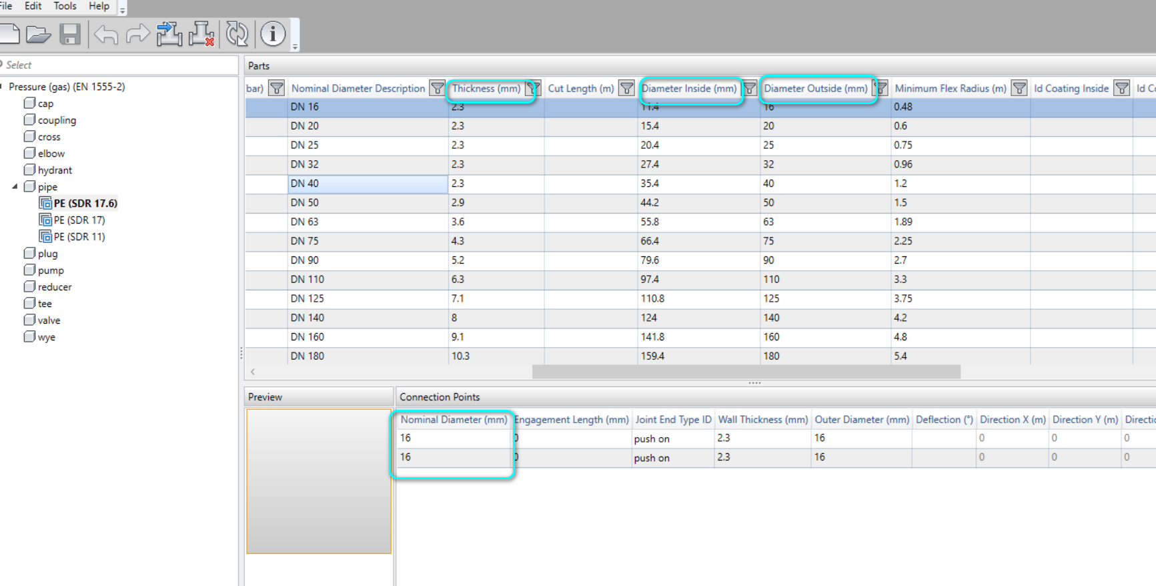Select the wye category in tree
Viewport: 1156px width, 586px height.
47,337
